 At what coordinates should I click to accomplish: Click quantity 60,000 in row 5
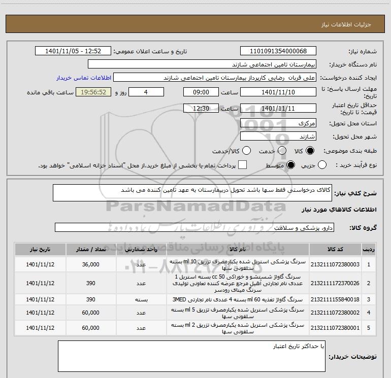click(91, 328)
